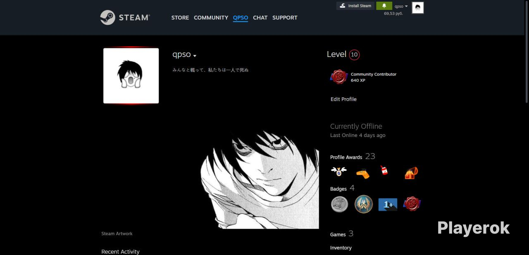Click the Community Contributor badge icon

click(x=339, y=77)
